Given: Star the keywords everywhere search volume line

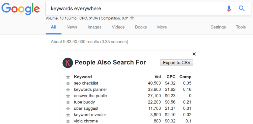Looking at the screenshot, I should click(x=132, y=18).
